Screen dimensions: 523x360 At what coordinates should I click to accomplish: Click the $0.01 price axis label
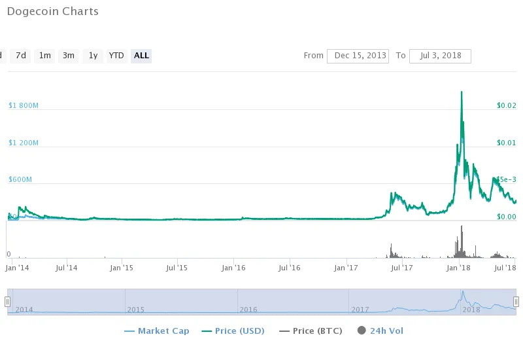point(506,143)
